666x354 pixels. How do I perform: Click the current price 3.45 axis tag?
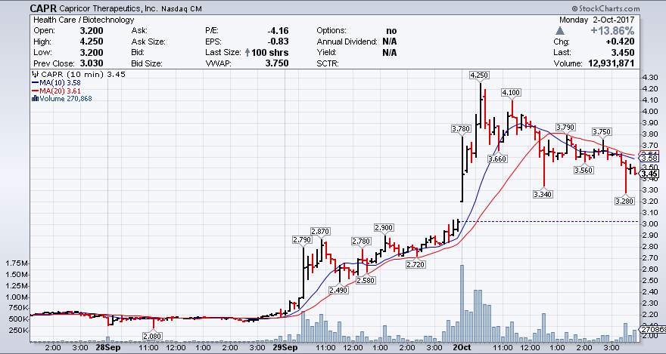coord(649,174)
